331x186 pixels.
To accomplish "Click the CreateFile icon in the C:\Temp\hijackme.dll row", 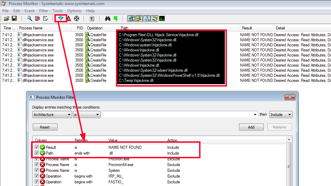I will 88,80.
